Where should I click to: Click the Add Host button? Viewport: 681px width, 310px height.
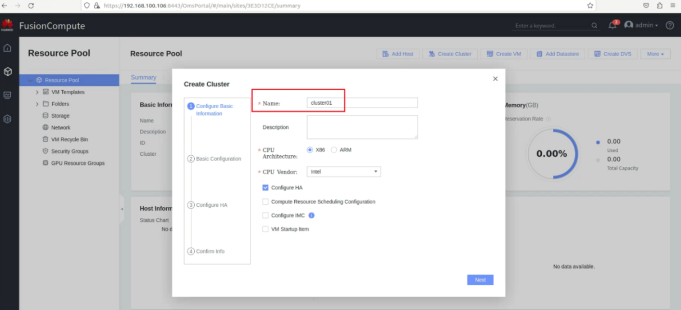(x=397, y=54)
